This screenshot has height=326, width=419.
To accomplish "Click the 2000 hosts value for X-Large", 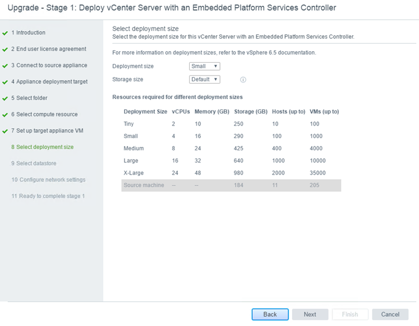I will click(x=278, y=173).
